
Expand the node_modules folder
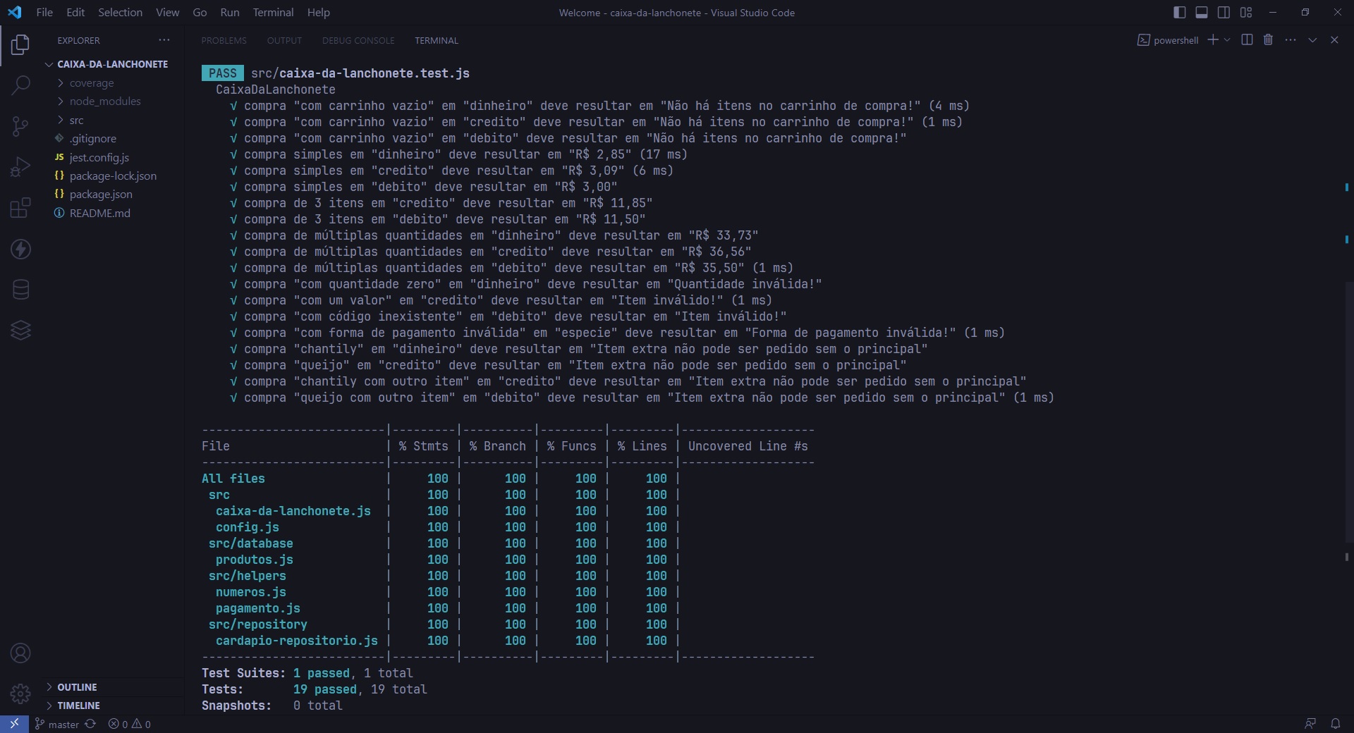coord(113,101)
